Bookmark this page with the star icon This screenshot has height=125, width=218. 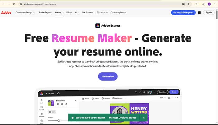(188, 4)
